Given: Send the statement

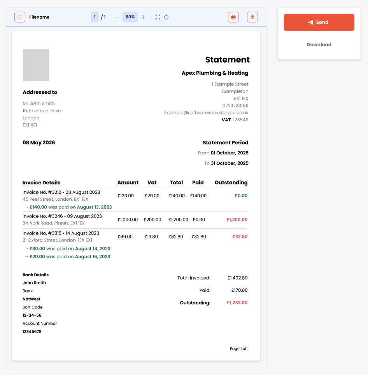Looking at the screenshot, I should (319, 22).
